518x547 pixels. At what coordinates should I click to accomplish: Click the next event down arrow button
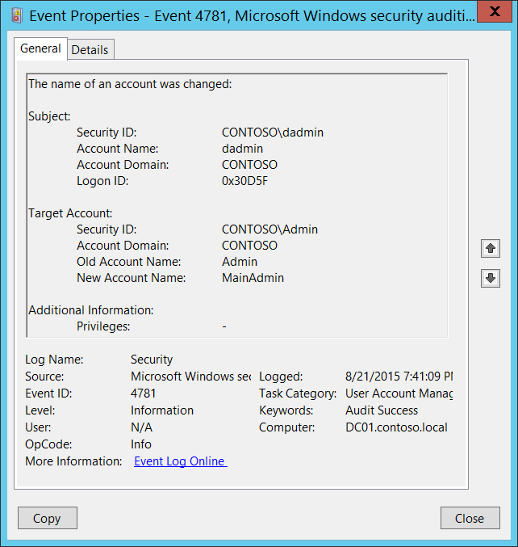point(490,279)
